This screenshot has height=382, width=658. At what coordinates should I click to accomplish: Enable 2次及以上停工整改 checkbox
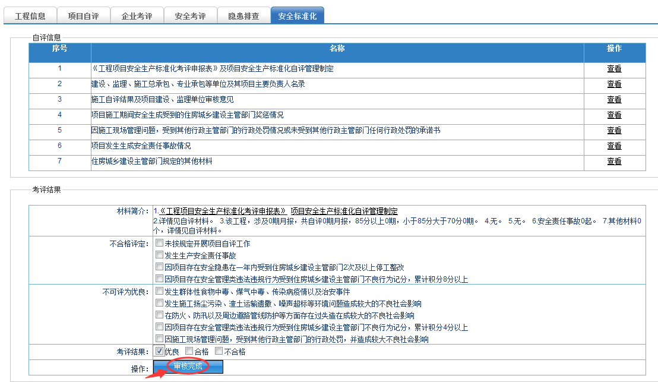point(159,267)
